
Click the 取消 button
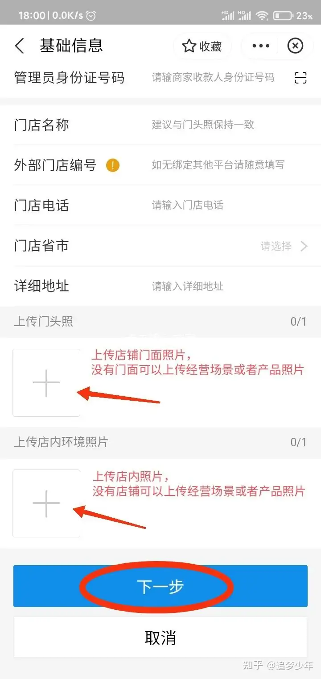pyautogui.click(x=160, y=637)
